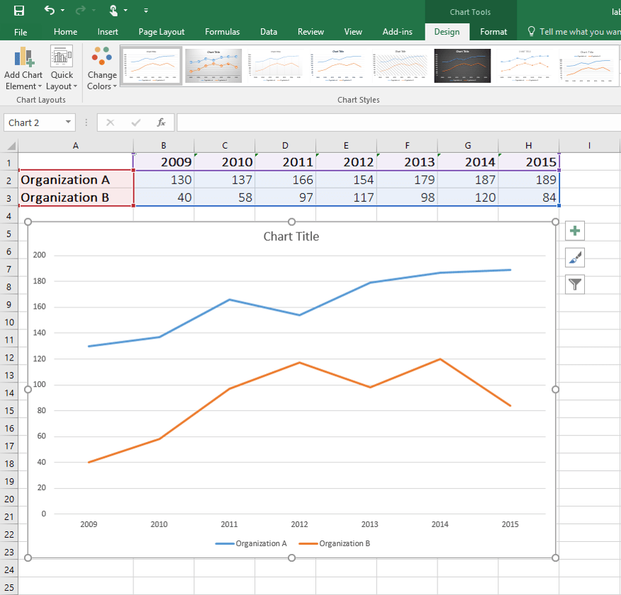This screenshot has height=595, width=621.
Task: Switch to the Format ribbon tab
Action: pos(493,32)
